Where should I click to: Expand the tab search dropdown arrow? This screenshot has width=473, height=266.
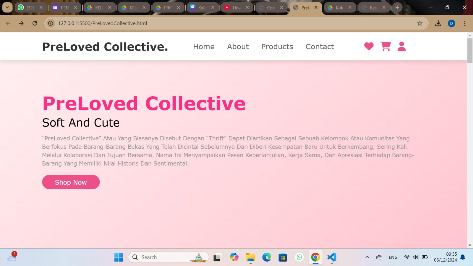pyautogui.click(x=7, y=7)
